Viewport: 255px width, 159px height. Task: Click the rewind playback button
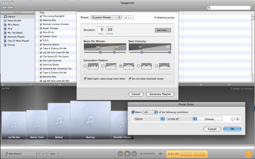120,154
